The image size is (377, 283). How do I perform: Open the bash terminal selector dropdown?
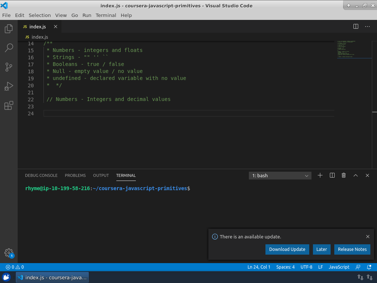pos(280,176)
